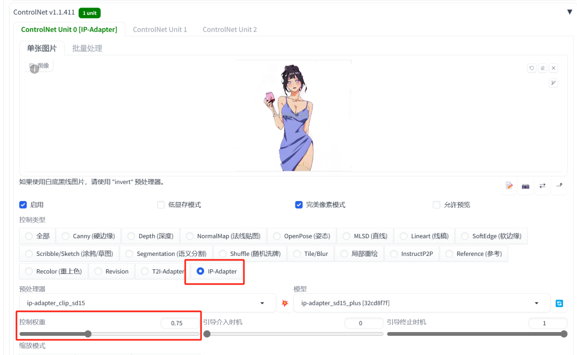The height and width of the screenshot is (355, 577).
Task: Click the uploaded anime girl reference image
Action: (x=293, y=116)
